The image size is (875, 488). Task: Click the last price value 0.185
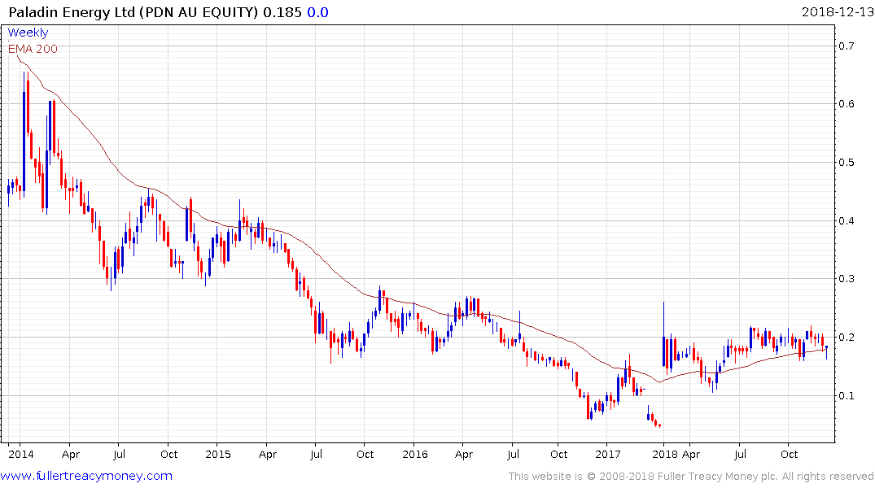pyautogui.click(x=282, y=12)
